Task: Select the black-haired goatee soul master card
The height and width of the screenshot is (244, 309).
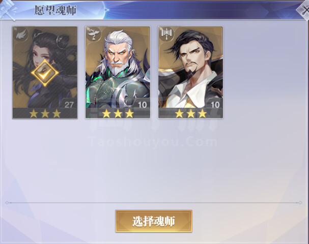Action: click(190, 72)
